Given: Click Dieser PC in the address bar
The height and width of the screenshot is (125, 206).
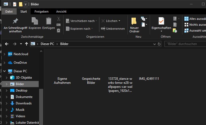Looking at the screenshot, I should coord(47,44).
